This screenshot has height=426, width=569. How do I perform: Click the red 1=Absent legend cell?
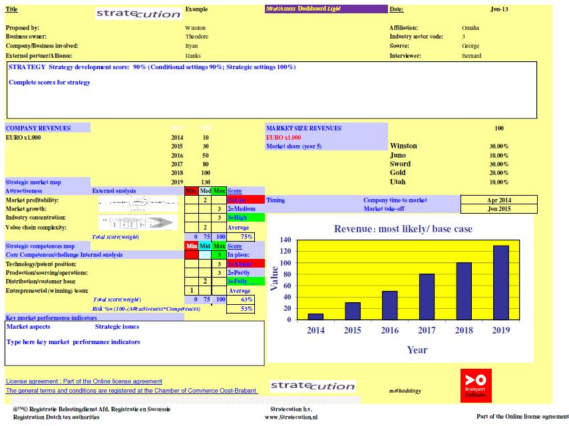click(x=246, y=264)
